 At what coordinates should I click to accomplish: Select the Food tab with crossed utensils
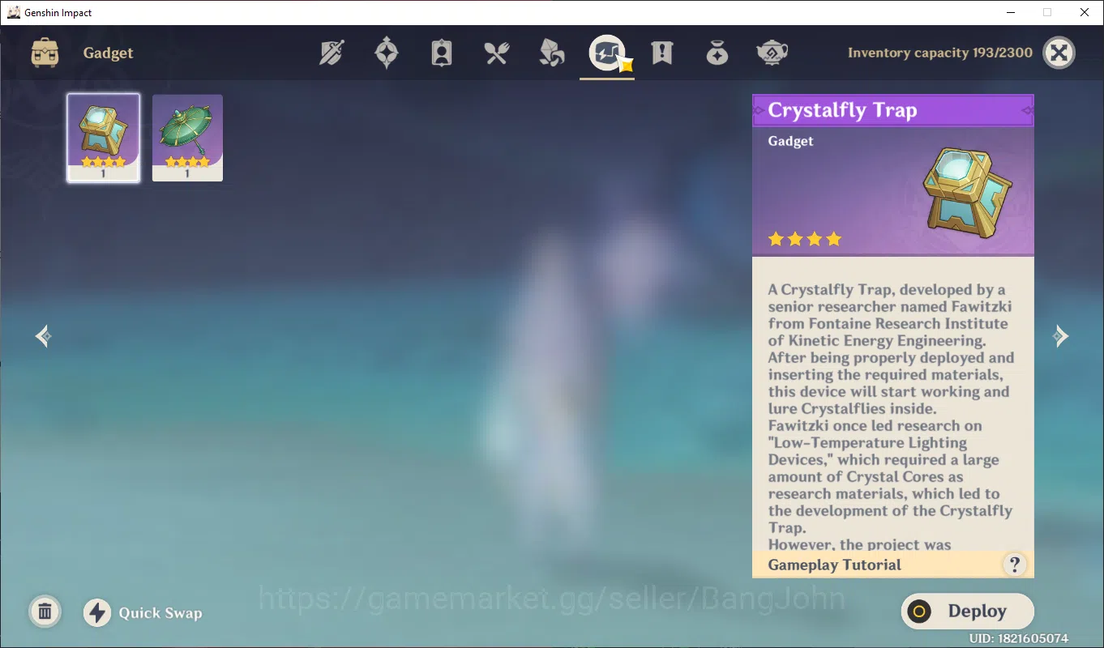(497, 53)
